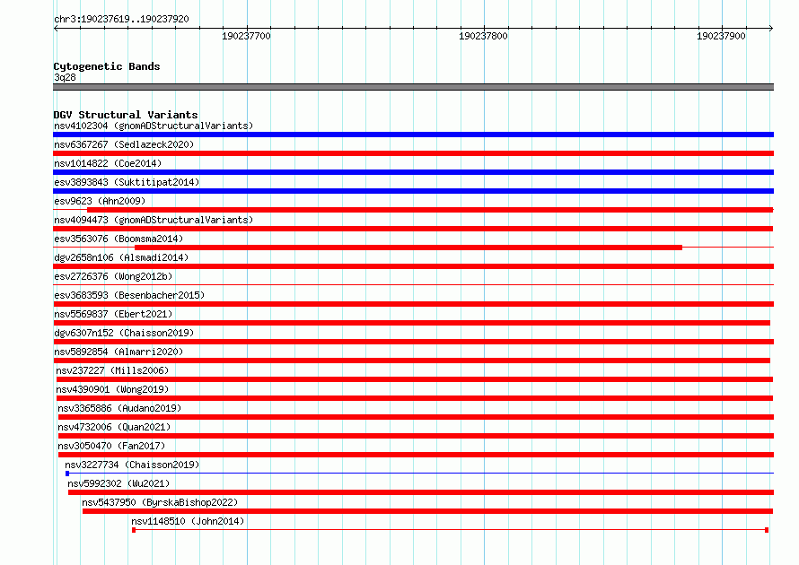Click the DGV Structural Variants track title
Image resolution: width=799 pixels, height=565 pixels.
click(126, 115)
